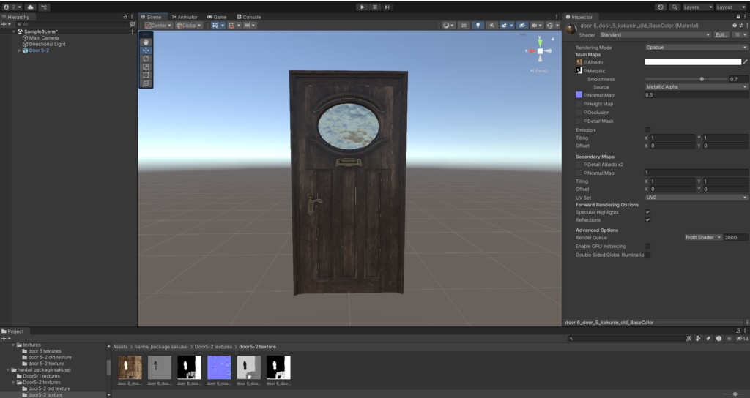Expand Door 5-2 hierarchy arrow
This screenshot has height=398, width=750.
tap(19, 50)
